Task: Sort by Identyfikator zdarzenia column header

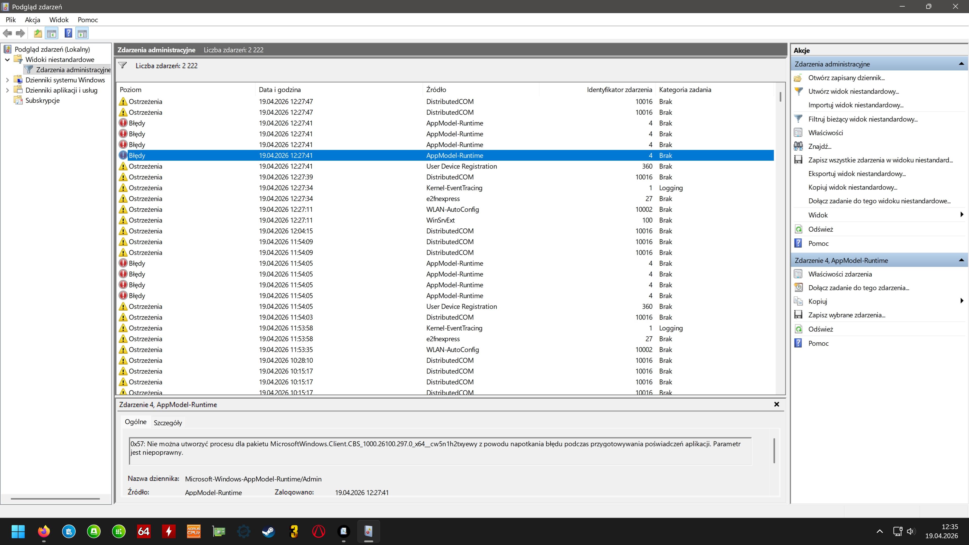Action: tap(619, 90)
